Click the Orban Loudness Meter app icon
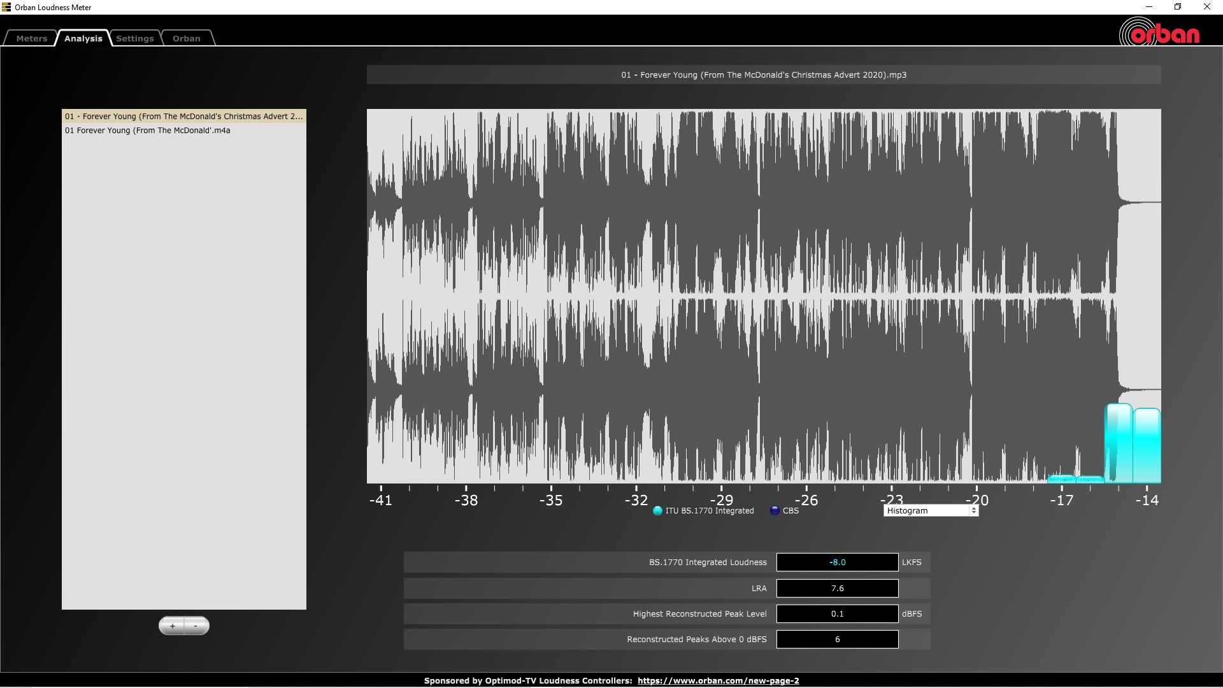This screenshot has height=688, width=1223. (x=6, y=7)
